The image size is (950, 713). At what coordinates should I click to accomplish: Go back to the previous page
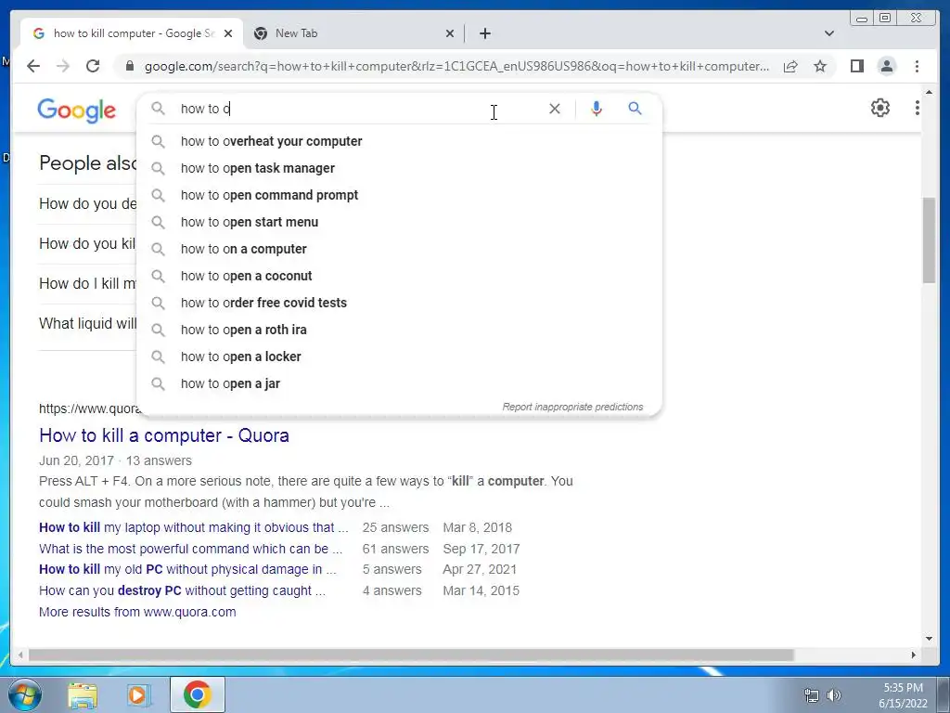pos(33,66)
